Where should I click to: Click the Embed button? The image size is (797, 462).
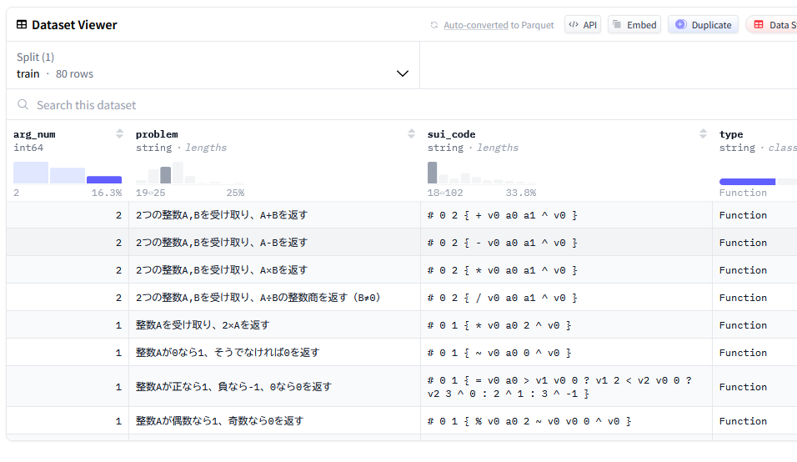[x=634, y=25]
